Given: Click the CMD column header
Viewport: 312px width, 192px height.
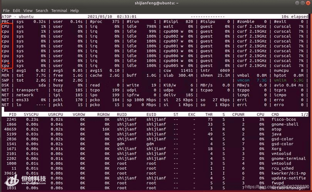Looking at the screenshot, I should coord(275,114).
